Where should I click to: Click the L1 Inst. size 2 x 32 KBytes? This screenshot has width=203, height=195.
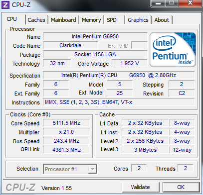[x=145, y=132]
